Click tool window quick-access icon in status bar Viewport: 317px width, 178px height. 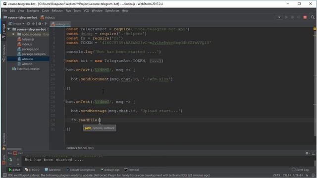pyautogui.click(x=4, y=176)
